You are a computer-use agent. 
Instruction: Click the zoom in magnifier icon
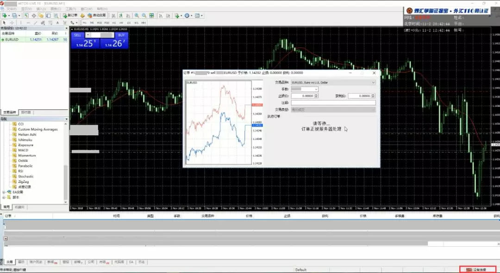click(137, 15)
